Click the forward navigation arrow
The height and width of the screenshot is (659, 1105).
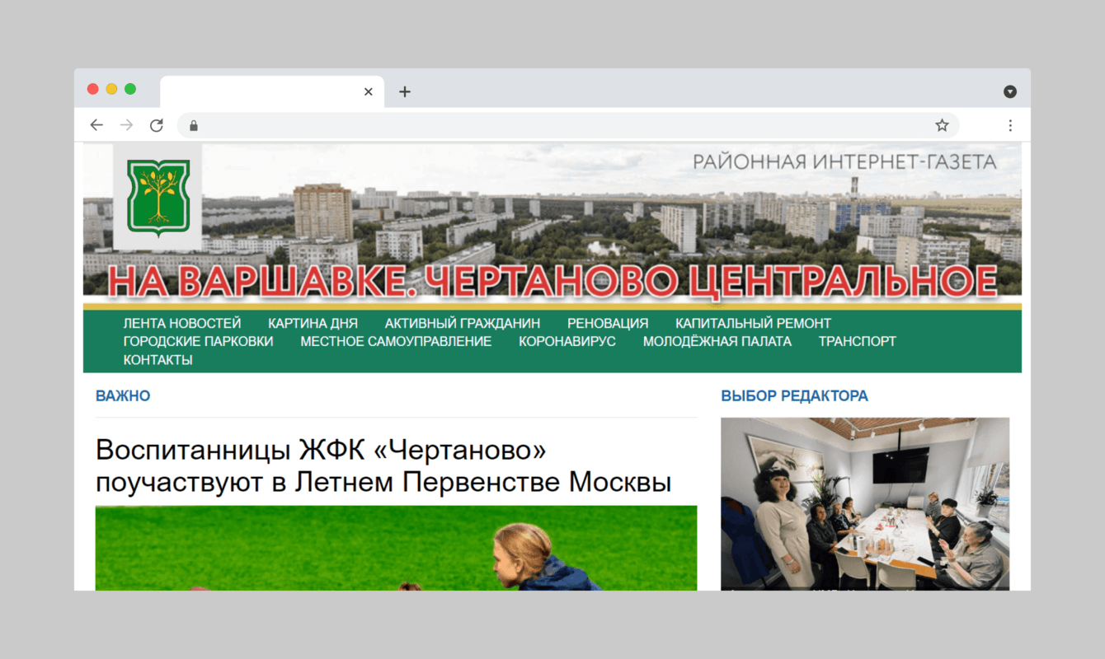pyautogui.click(x=126, y=124)
